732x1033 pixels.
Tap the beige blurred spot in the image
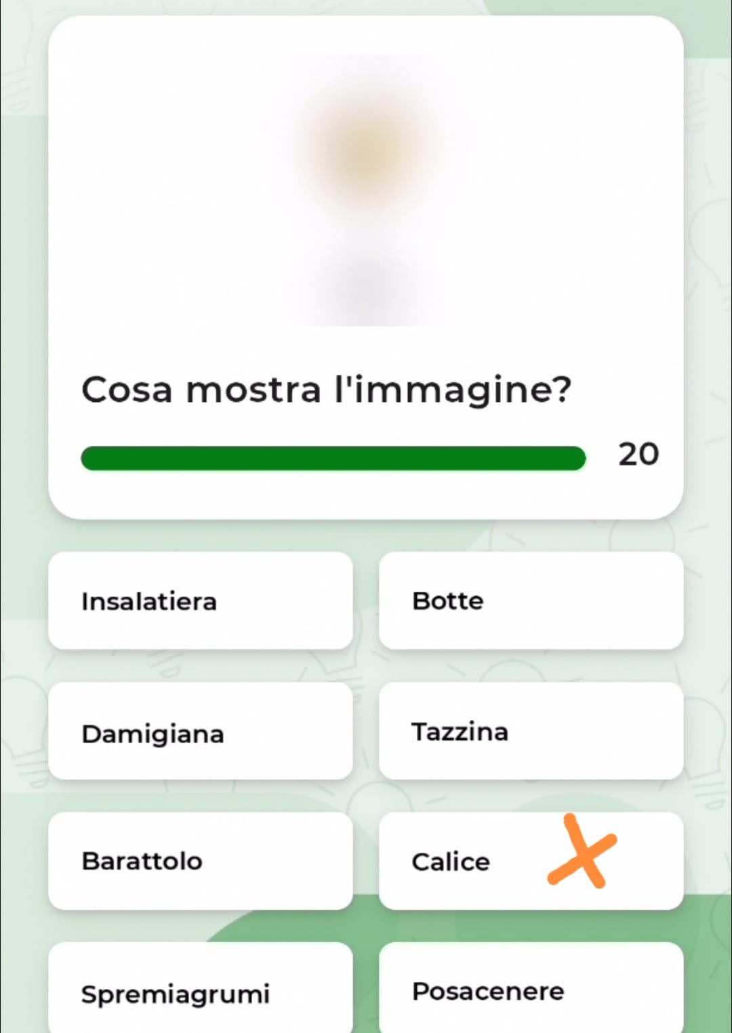366,150
